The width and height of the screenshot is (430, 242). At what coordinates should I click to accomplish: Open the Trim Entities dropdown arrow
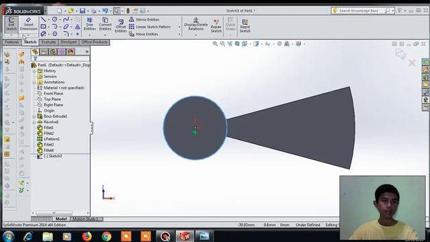[x=89, y=35]
